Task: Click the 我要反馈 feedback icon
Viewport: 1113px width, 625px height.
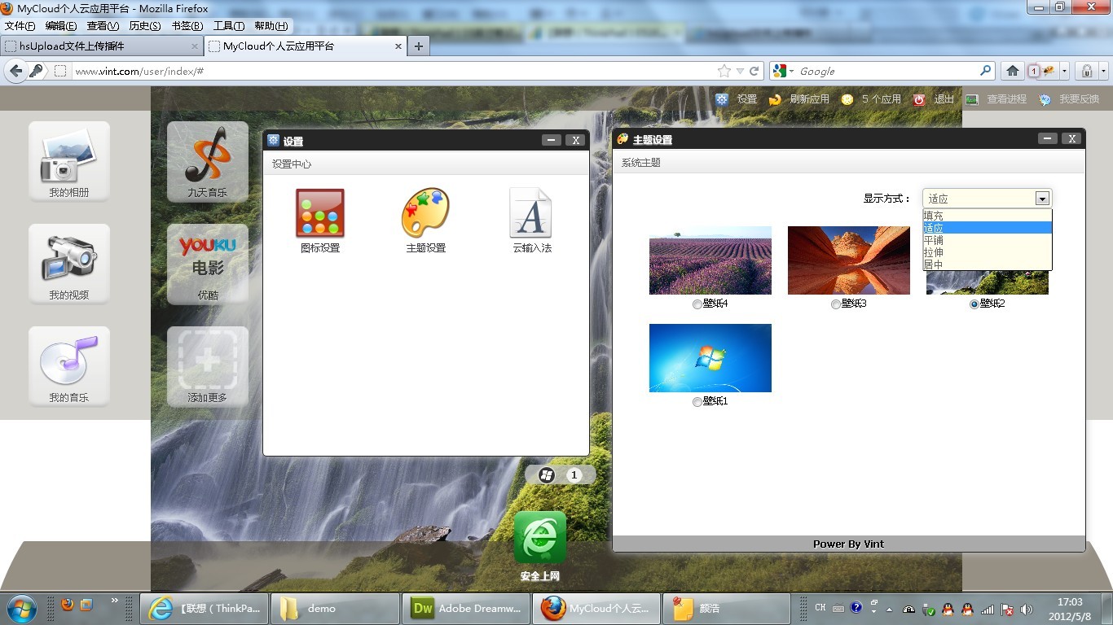Action: 1045,99
